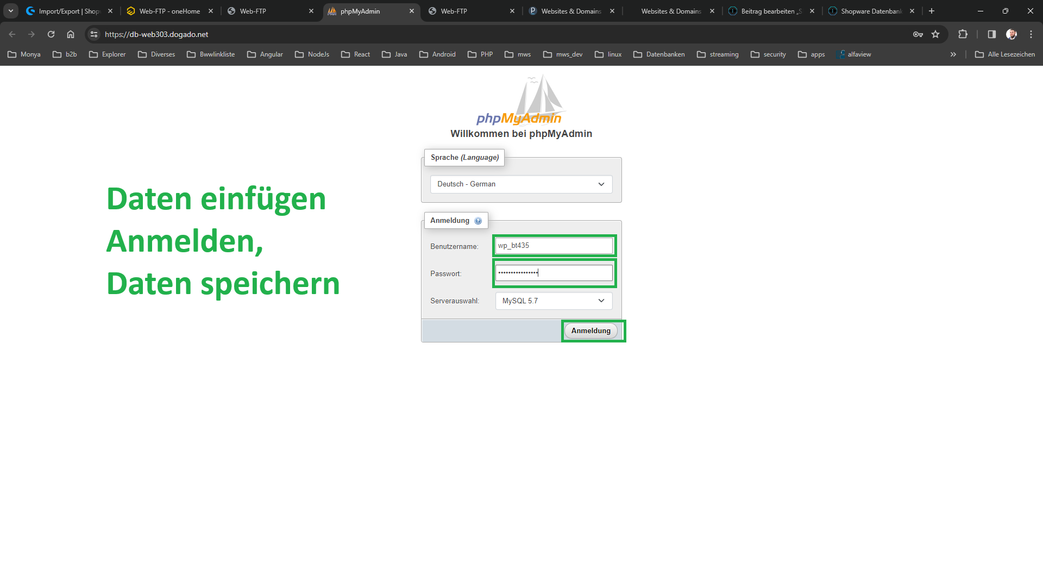
Task: Open the Chrome three-dot menu
Action: tap(1031, 34)
